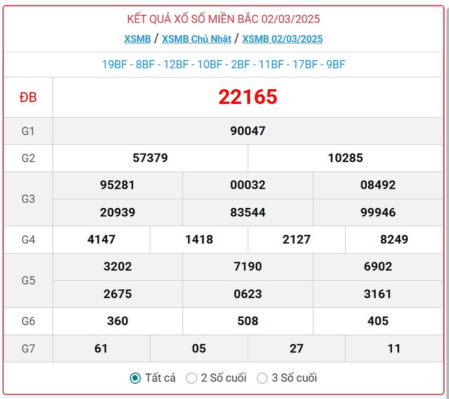Viewport: 449px width, 399px height.
Task: Click the G3 row label
Action: (x=28, y=199)
